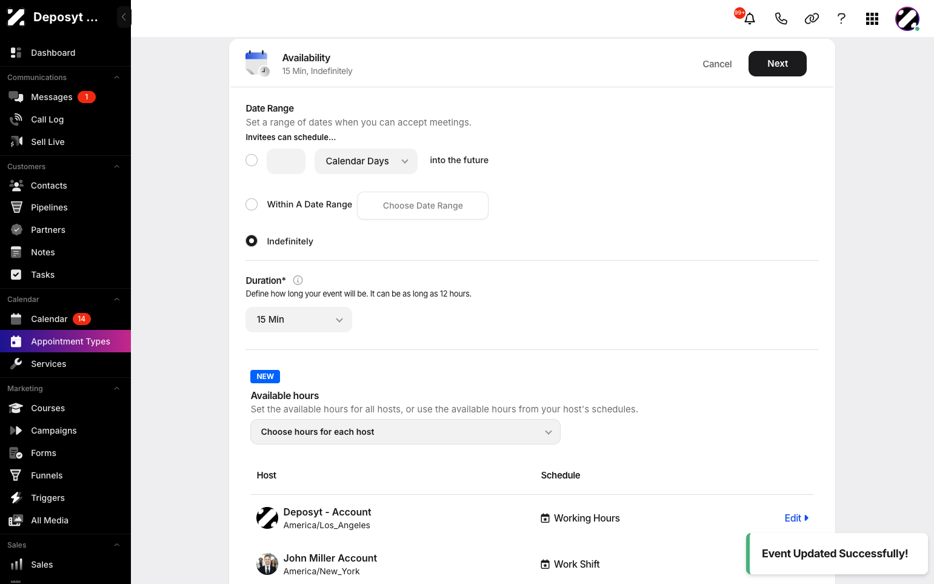This screenshot has height=584, width=934.
Task: Click the number of days input field
Action: pos(286,161)
